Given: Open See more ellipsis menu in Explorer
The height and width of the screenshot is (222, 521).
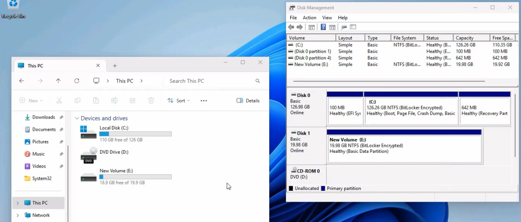Looking at the screenshot, I should coord(204,100).
